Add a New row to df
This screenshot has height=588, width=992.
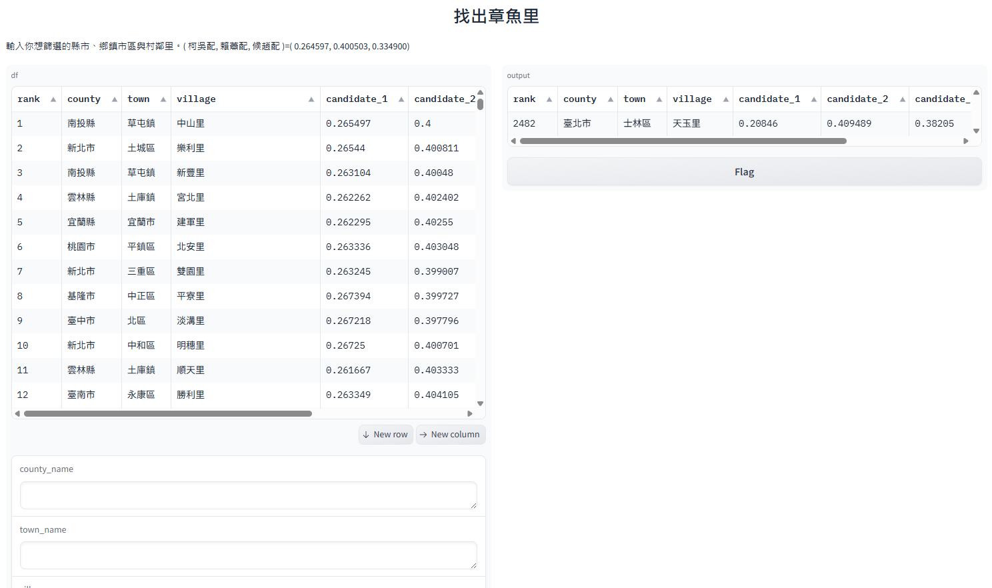point(385,435)
